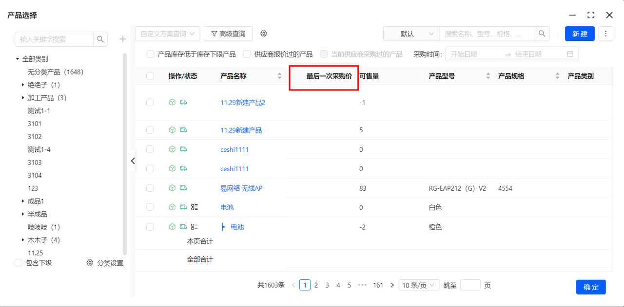Go to page 2
Image resolution: width=624 pixels, height=307 pixels.
coord(316,285)
